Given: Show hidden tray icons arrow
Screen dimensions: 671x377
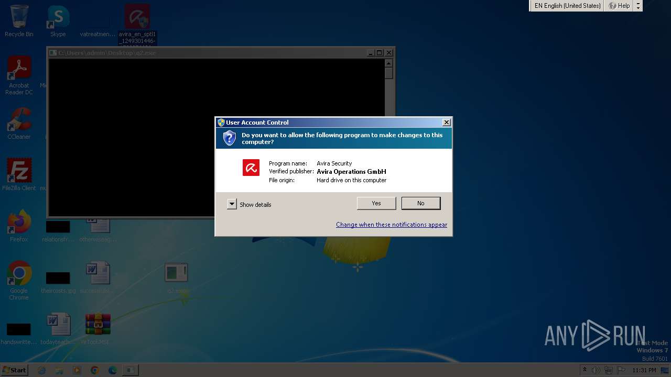Looking at the screenshot, I should (x=585, y=370).
